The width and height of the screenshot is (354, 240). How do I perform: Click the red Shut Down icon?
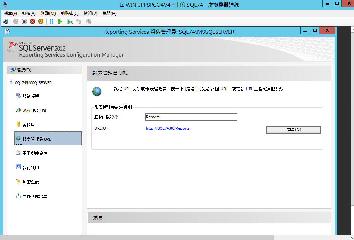pyautogui.click(x=33, y=22)
